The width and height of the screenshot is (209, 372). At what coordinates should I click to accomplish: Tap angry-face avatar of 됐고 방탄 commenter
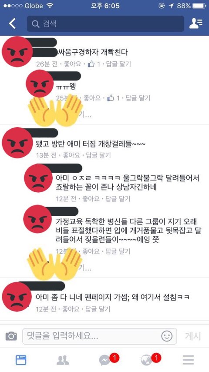17,143
